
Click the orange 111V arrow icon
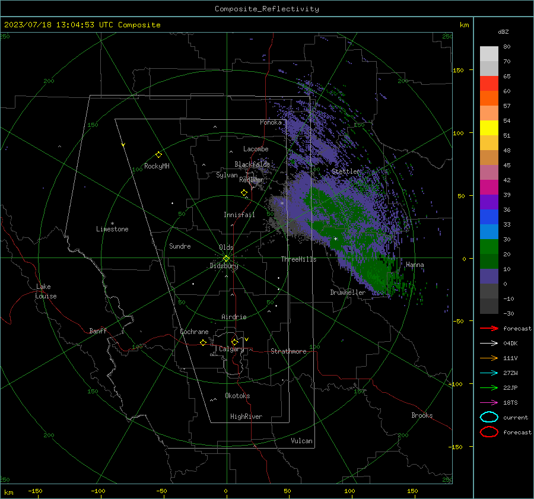(x=489, y=358)
